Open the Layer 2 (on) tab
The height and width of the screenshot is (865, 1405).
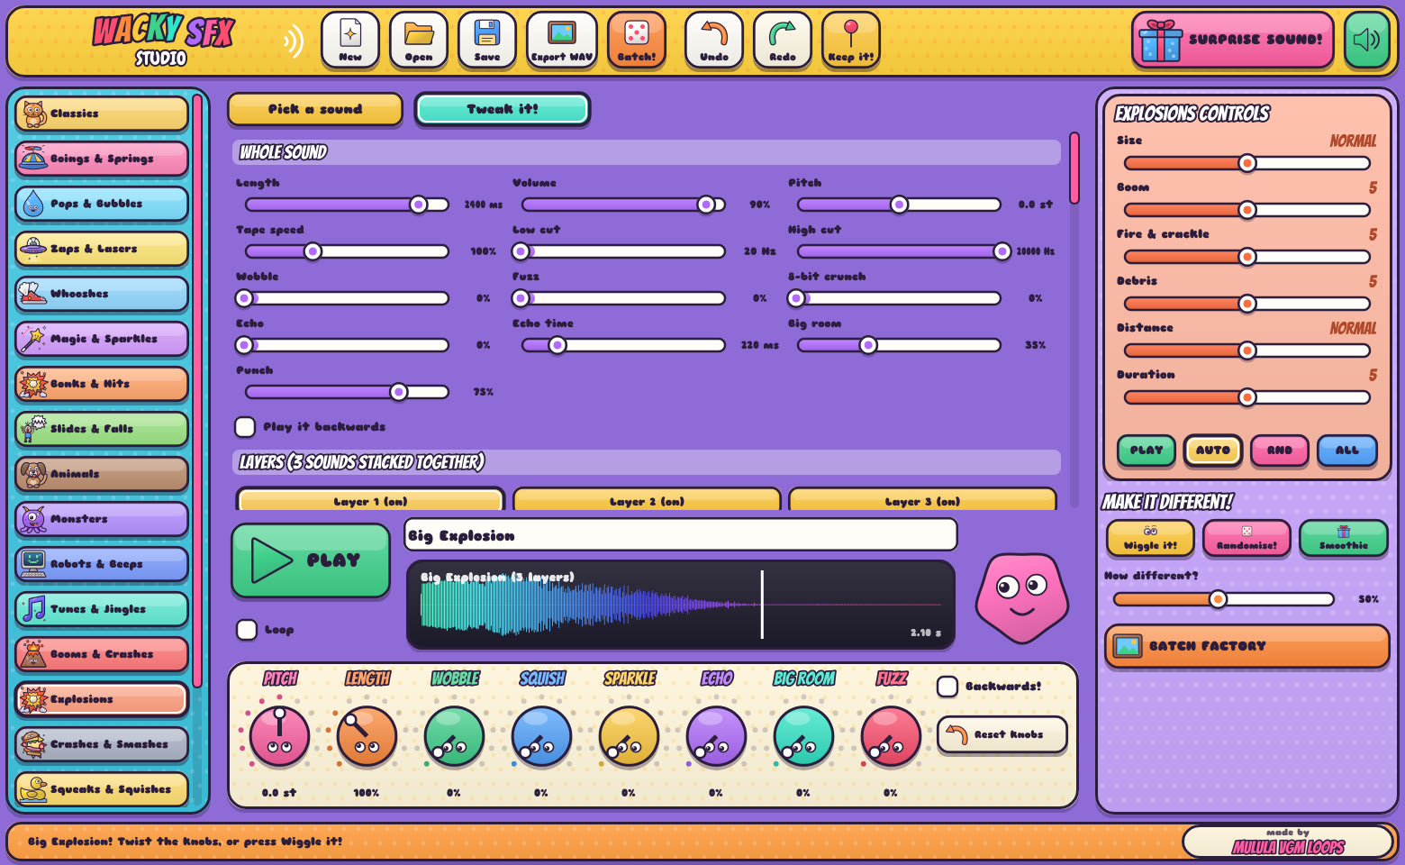point(647,500)
